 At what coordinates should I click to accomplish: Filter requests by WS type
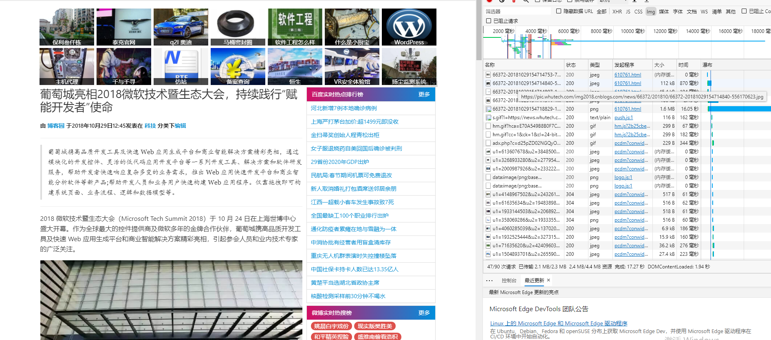[704, 12]
